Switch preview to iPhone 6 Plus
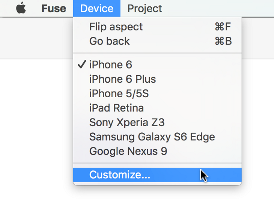The width and height of the screenshot is (274, 208). [x=157, y=79]
